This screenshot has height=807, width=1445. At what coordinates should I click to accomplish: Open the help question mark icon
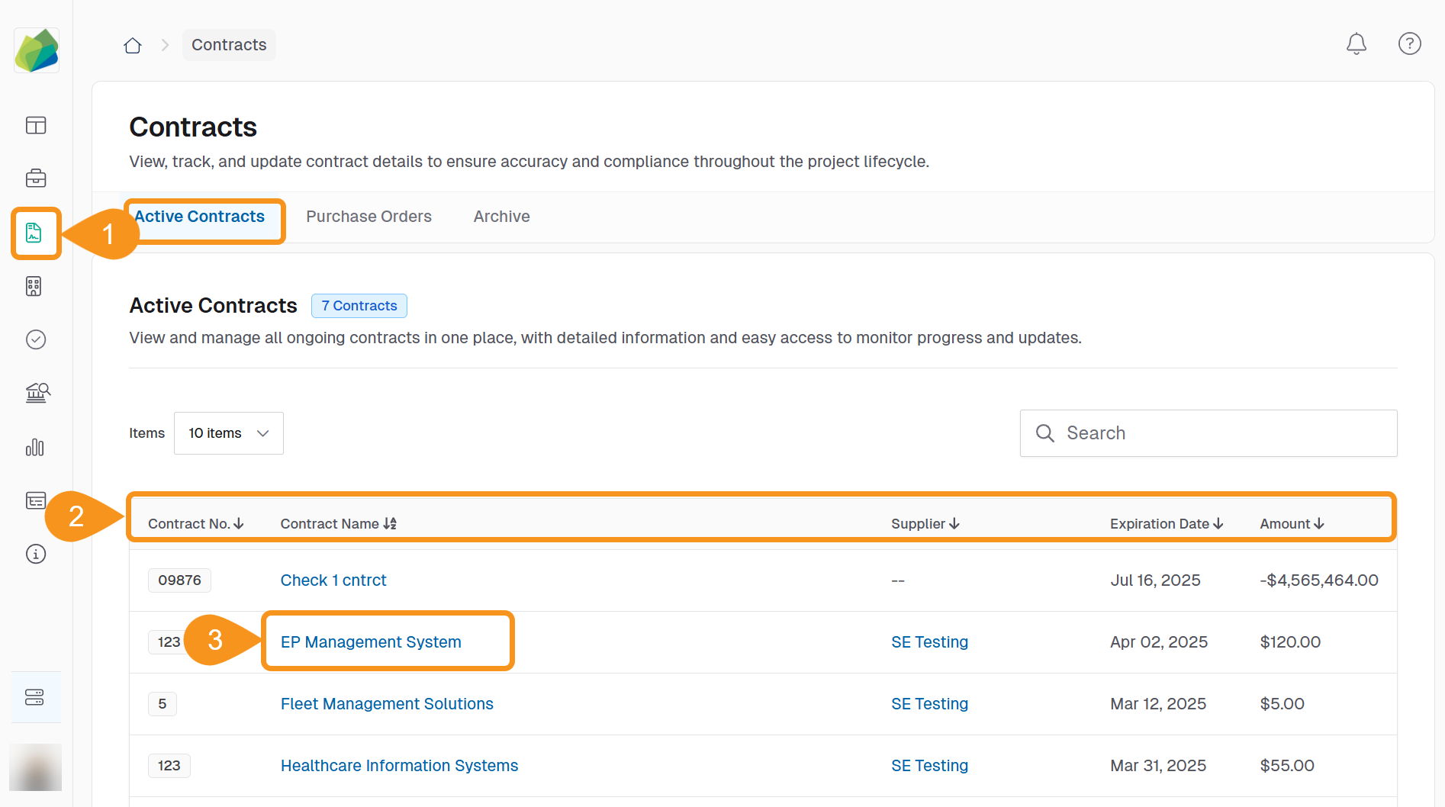pos(1409,44)
